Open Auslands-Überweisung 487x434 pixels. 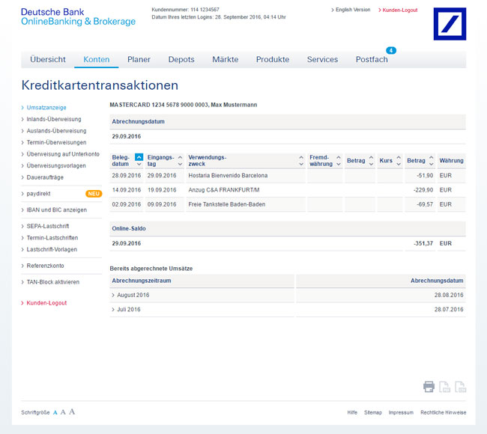click(x=54, y=131)
